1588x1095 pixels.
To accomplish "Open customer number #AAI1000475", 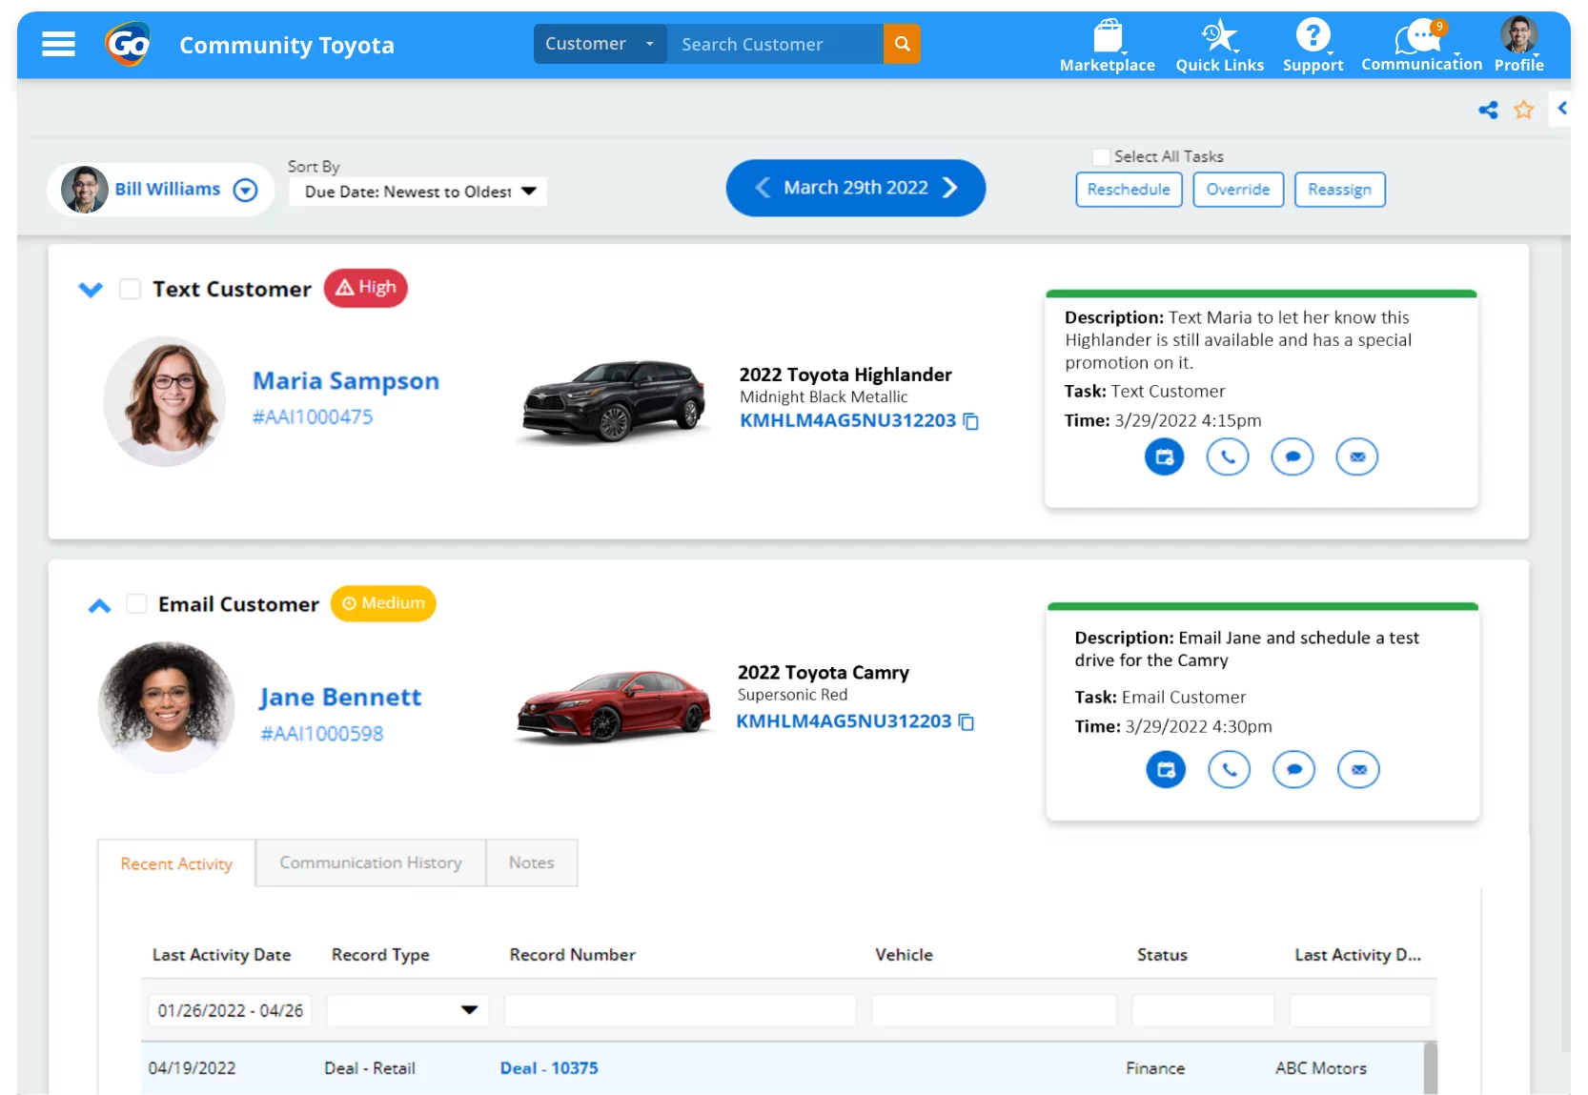I will click(313, 417).
